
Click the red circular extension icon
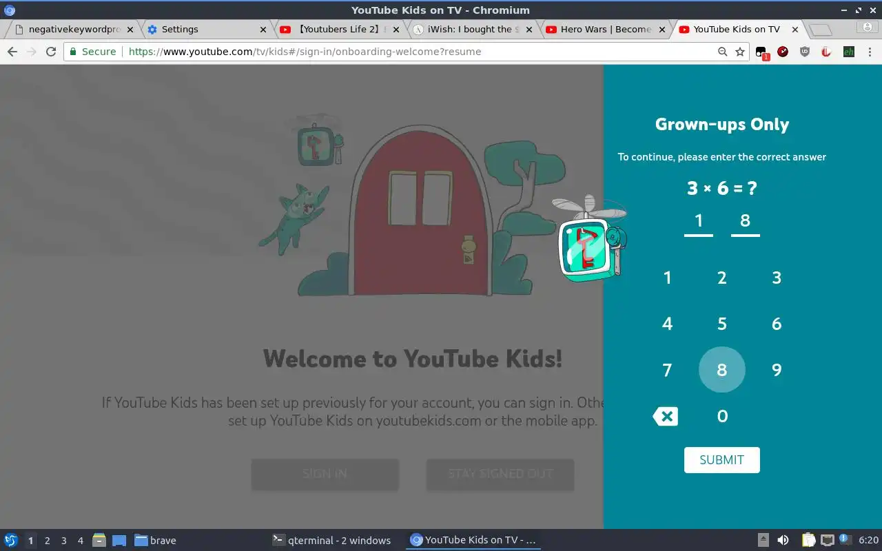click(783, 52)
